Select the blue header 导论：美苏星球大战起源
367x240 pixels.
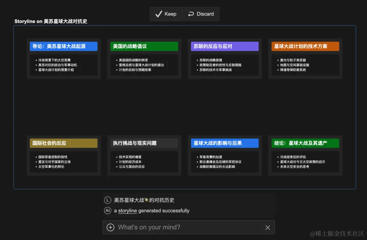[x=64, y=46]
